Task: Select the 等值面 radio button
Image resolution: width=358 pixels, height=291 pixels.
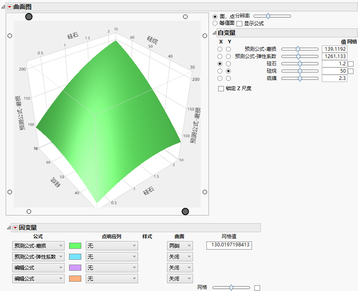Action: coord(215,23)
